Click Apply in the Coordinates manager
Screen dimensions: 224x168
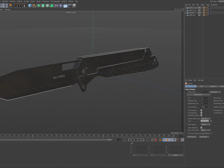(x=175, y=155)
